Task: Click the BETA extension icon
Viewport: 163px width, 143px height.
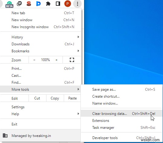Action: [x=9, y=4]
